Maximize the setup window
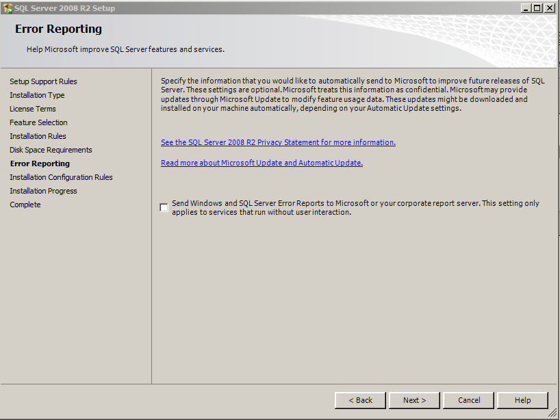 pos(537,8)
